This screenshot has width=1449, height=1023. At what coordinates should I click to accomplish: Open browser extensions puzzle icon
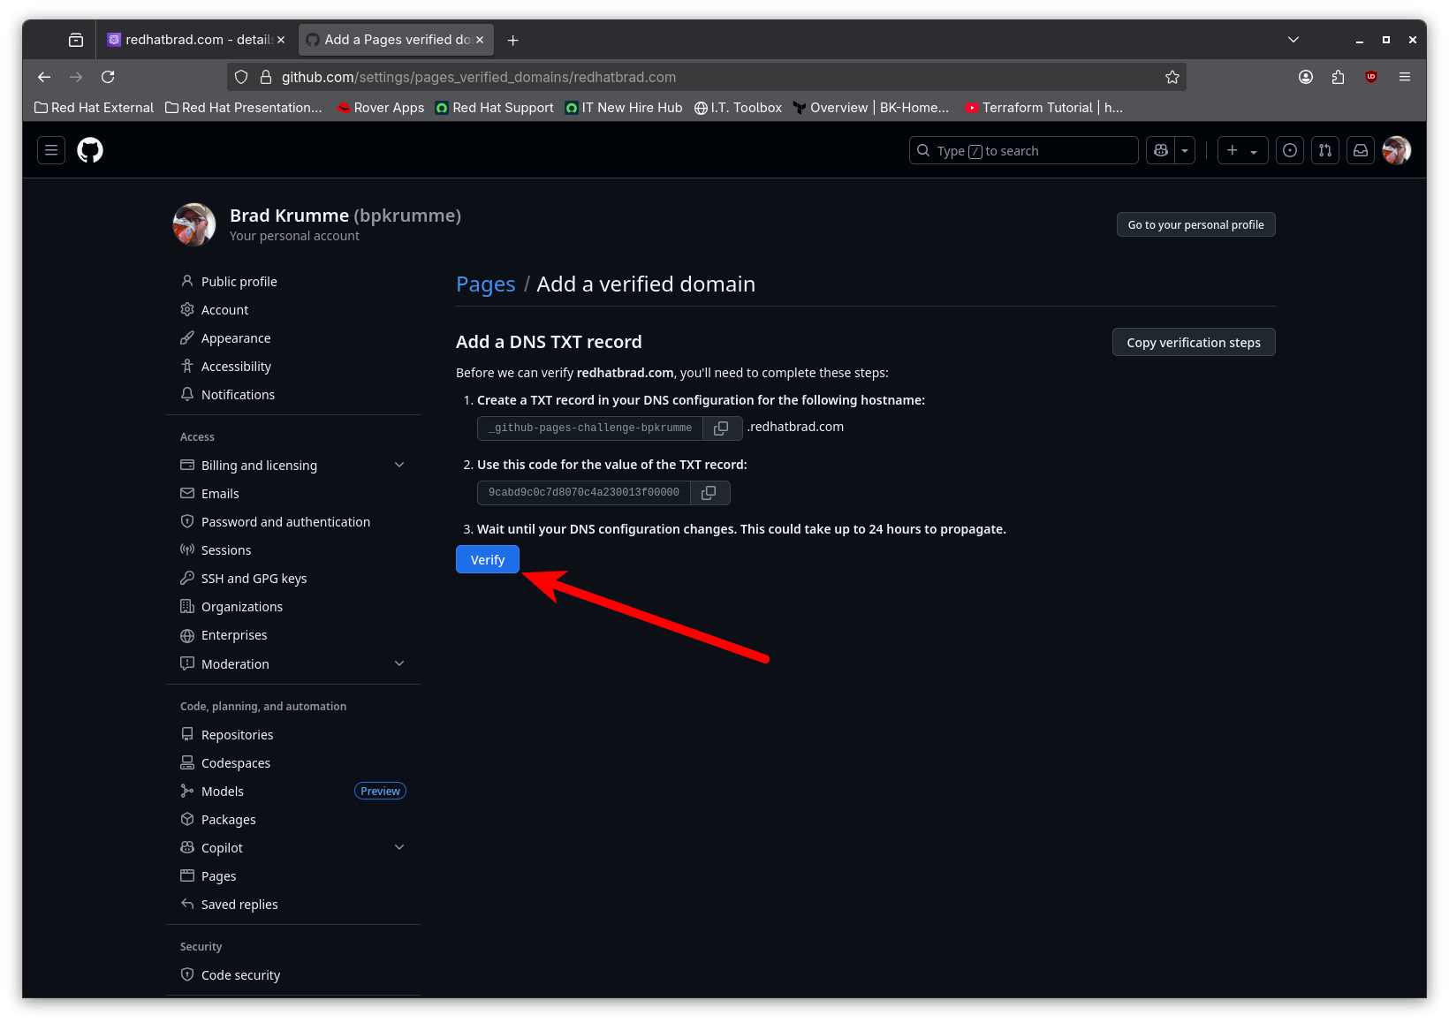point(1338,77)
